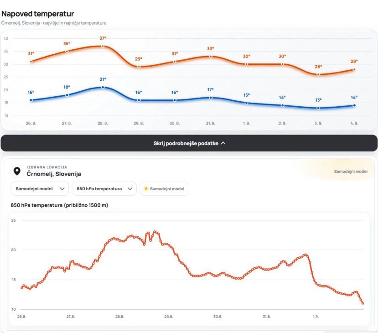Click the 35° high point on 27. 8.

pos(67,51)
